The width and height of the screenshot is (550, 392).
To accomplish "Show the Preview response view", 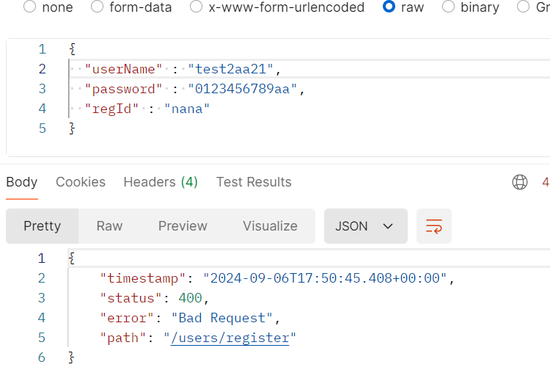I will point(183,226).
